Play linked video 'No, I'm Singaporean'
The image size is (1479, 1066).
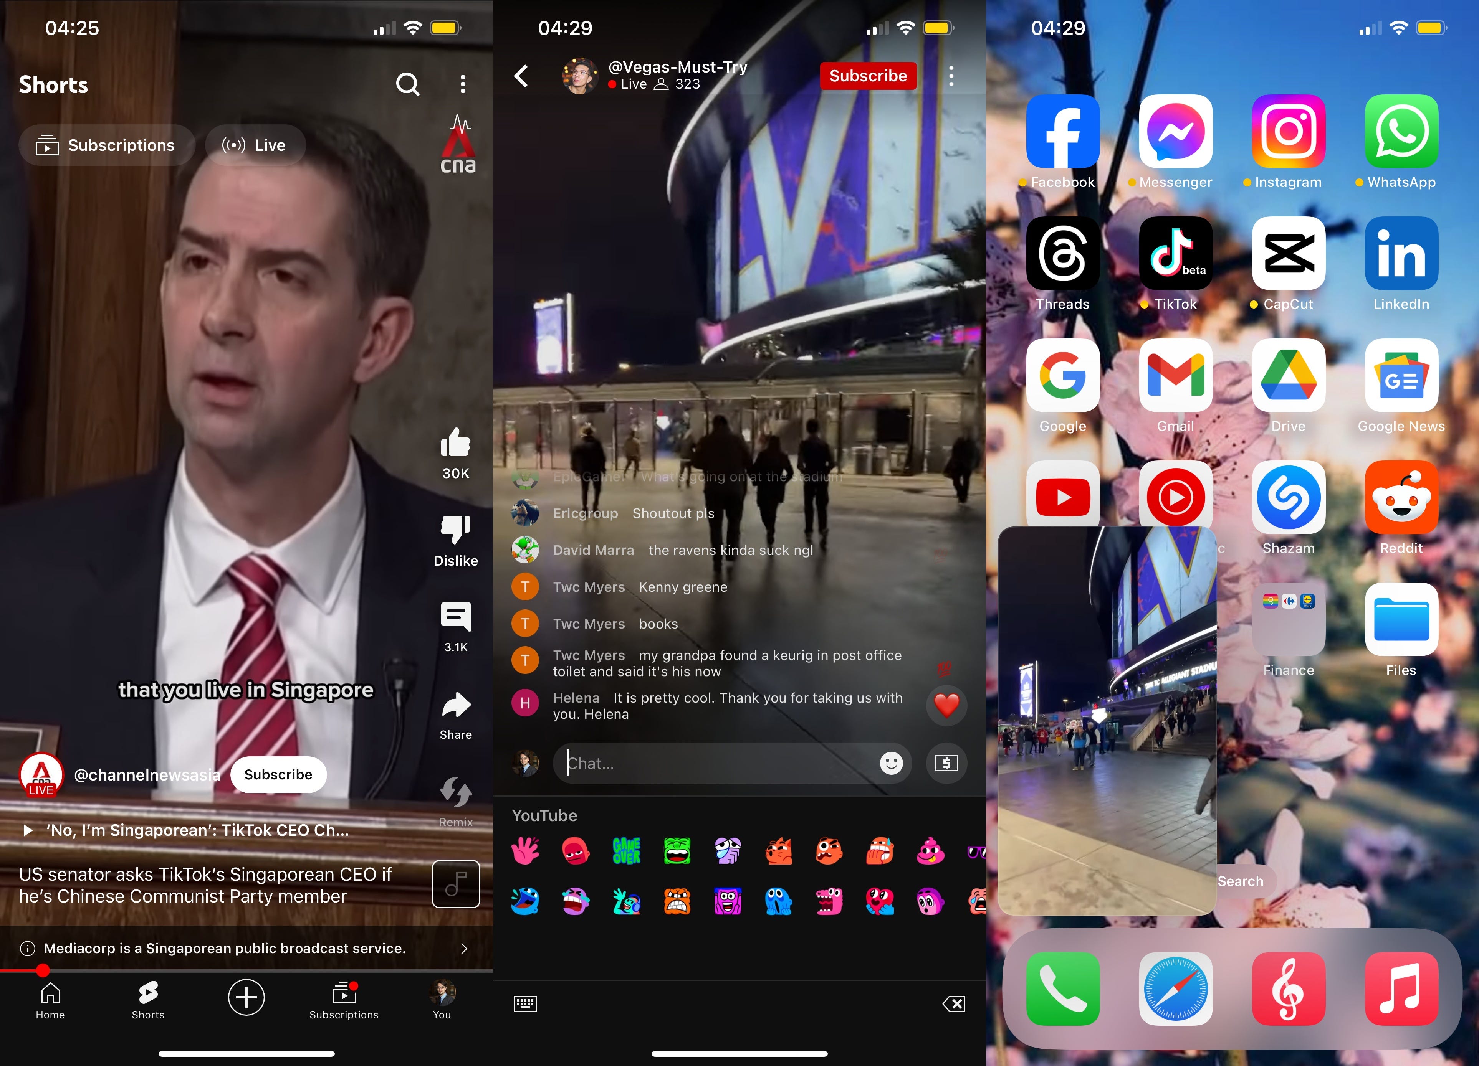coord(187,830)
